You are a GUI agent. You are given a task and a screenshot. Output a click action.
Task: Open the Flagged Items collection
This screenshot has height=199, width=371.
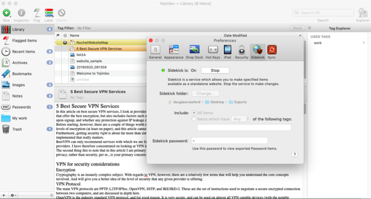coord(27,40)
